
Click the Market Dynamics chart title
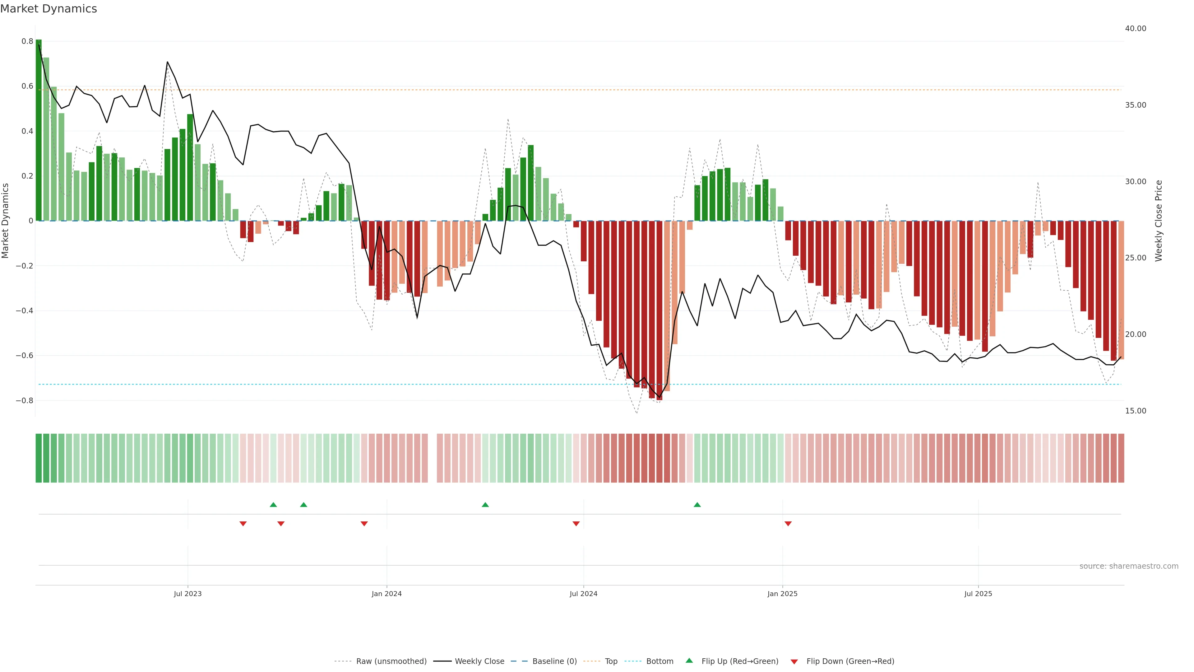pos(49,9)
